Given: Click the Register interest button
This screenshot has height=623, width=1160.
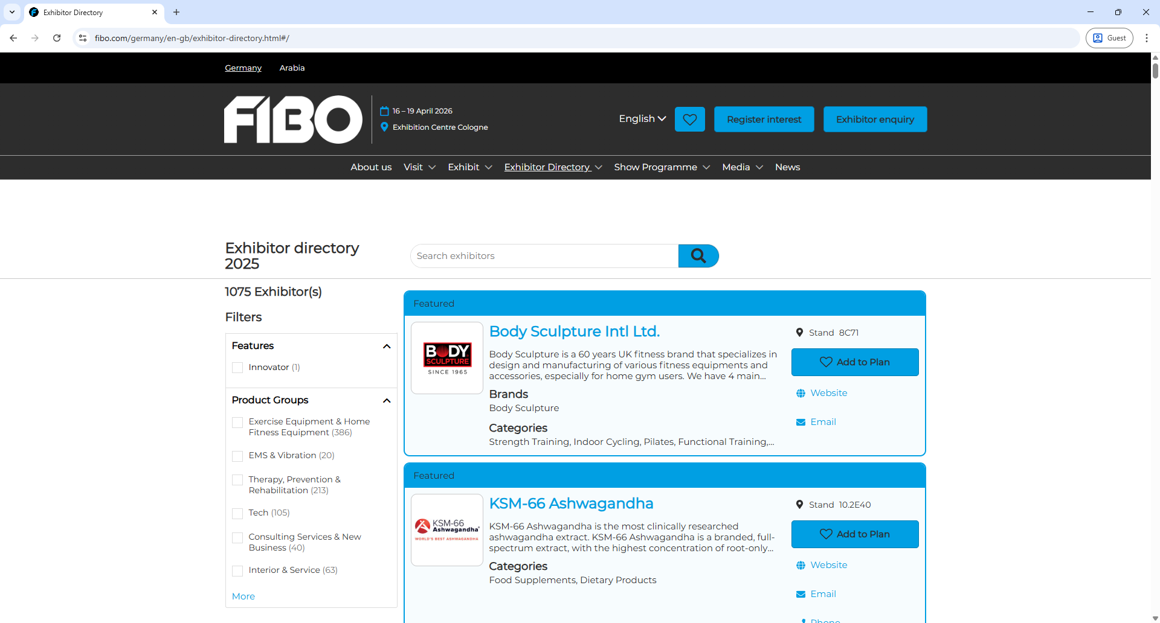Looking at the screenshot, I should (x=764, y=119).
